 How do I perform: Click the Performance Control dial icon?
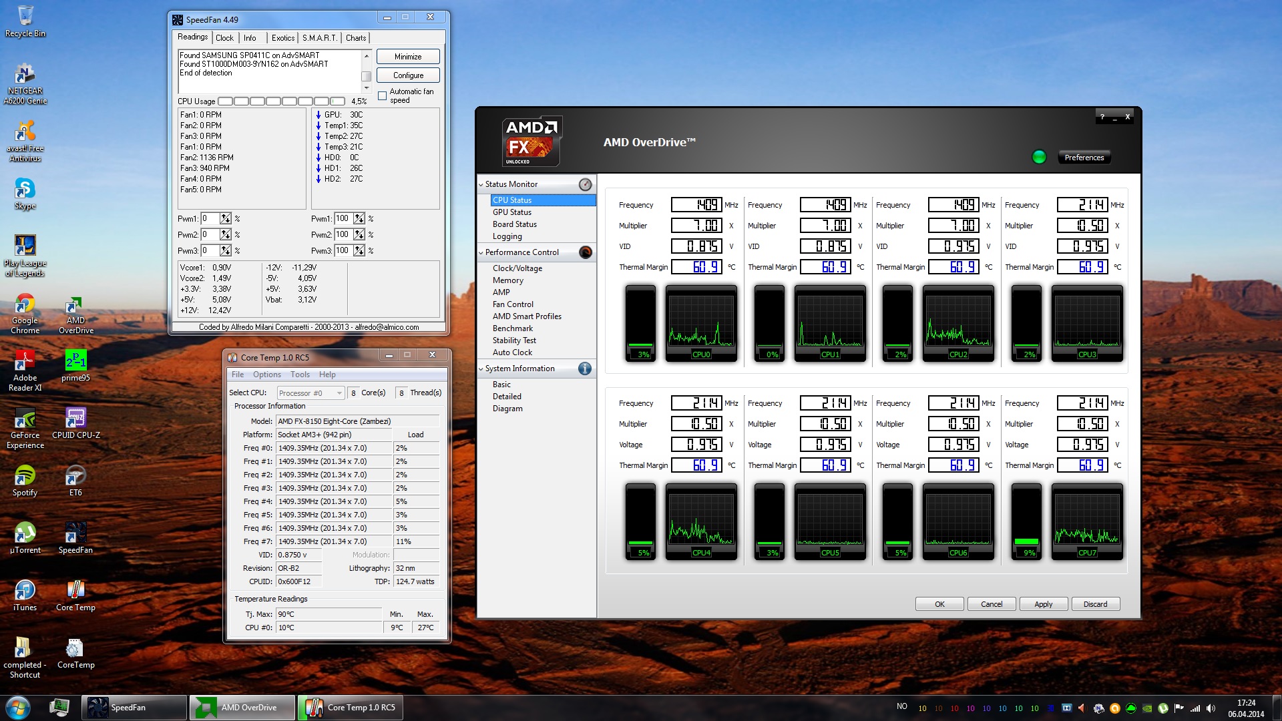click(585, 252)
